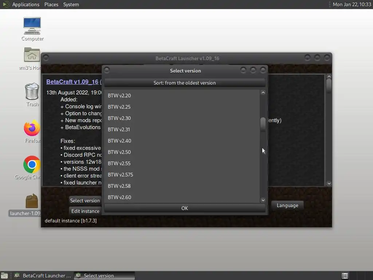The width and height of the screenshot is (373, 280).
Task: Click the show desktop icon in bottom panel
Action: click(x=4, y=276)
